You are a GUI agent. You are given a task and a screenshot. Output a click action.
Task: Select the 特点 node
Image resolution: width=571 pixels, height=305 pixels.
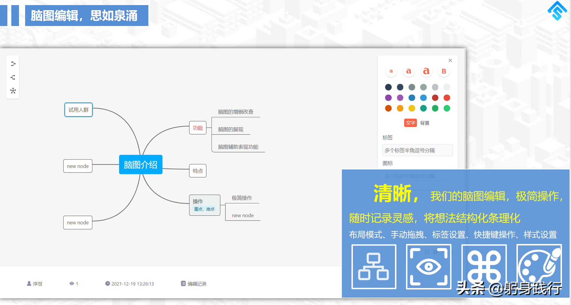point(198,171)
